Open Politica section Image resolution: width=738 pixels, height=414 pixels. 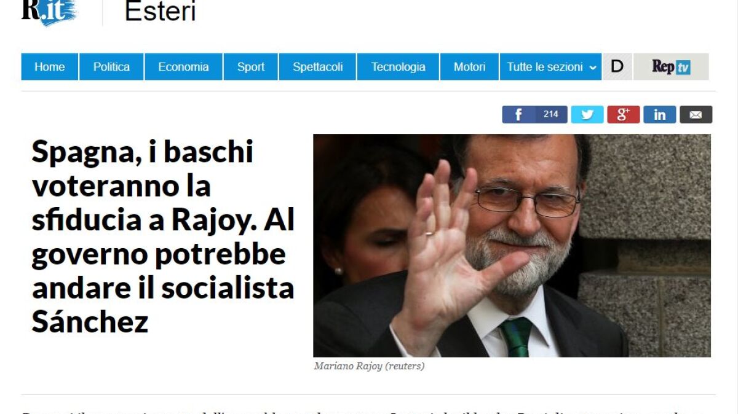[x=111, y=67]
